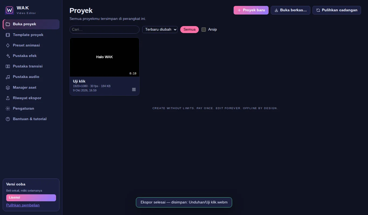368x215 pixels.
Task: Click the split-panel icon beside Pustaka transisi
Action: click(x=8, y=66)
